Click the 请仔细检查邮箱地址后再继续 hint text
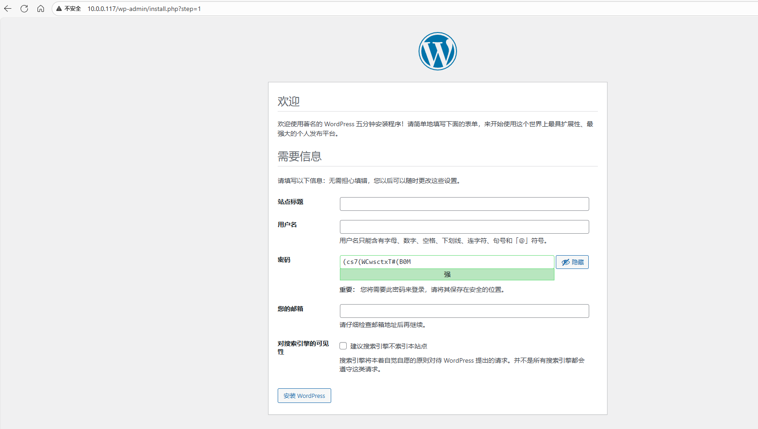The height and width of the screenshot is (429, 758). tap(384, 325)
